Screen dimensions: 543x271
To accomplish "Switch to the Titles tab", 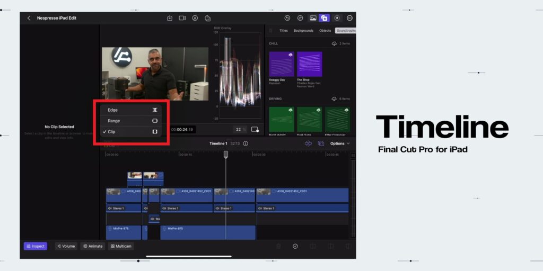I will 284,30.
